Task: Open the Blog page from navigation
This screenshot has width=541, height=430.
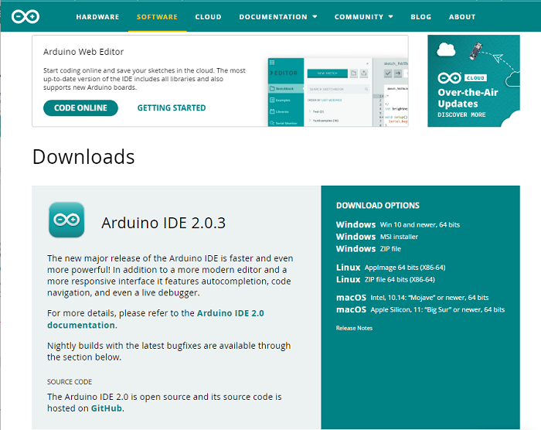Action: tap(421, 16)
